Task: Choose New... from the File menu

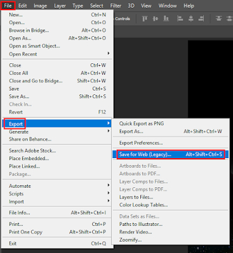Action: (57, 15)
